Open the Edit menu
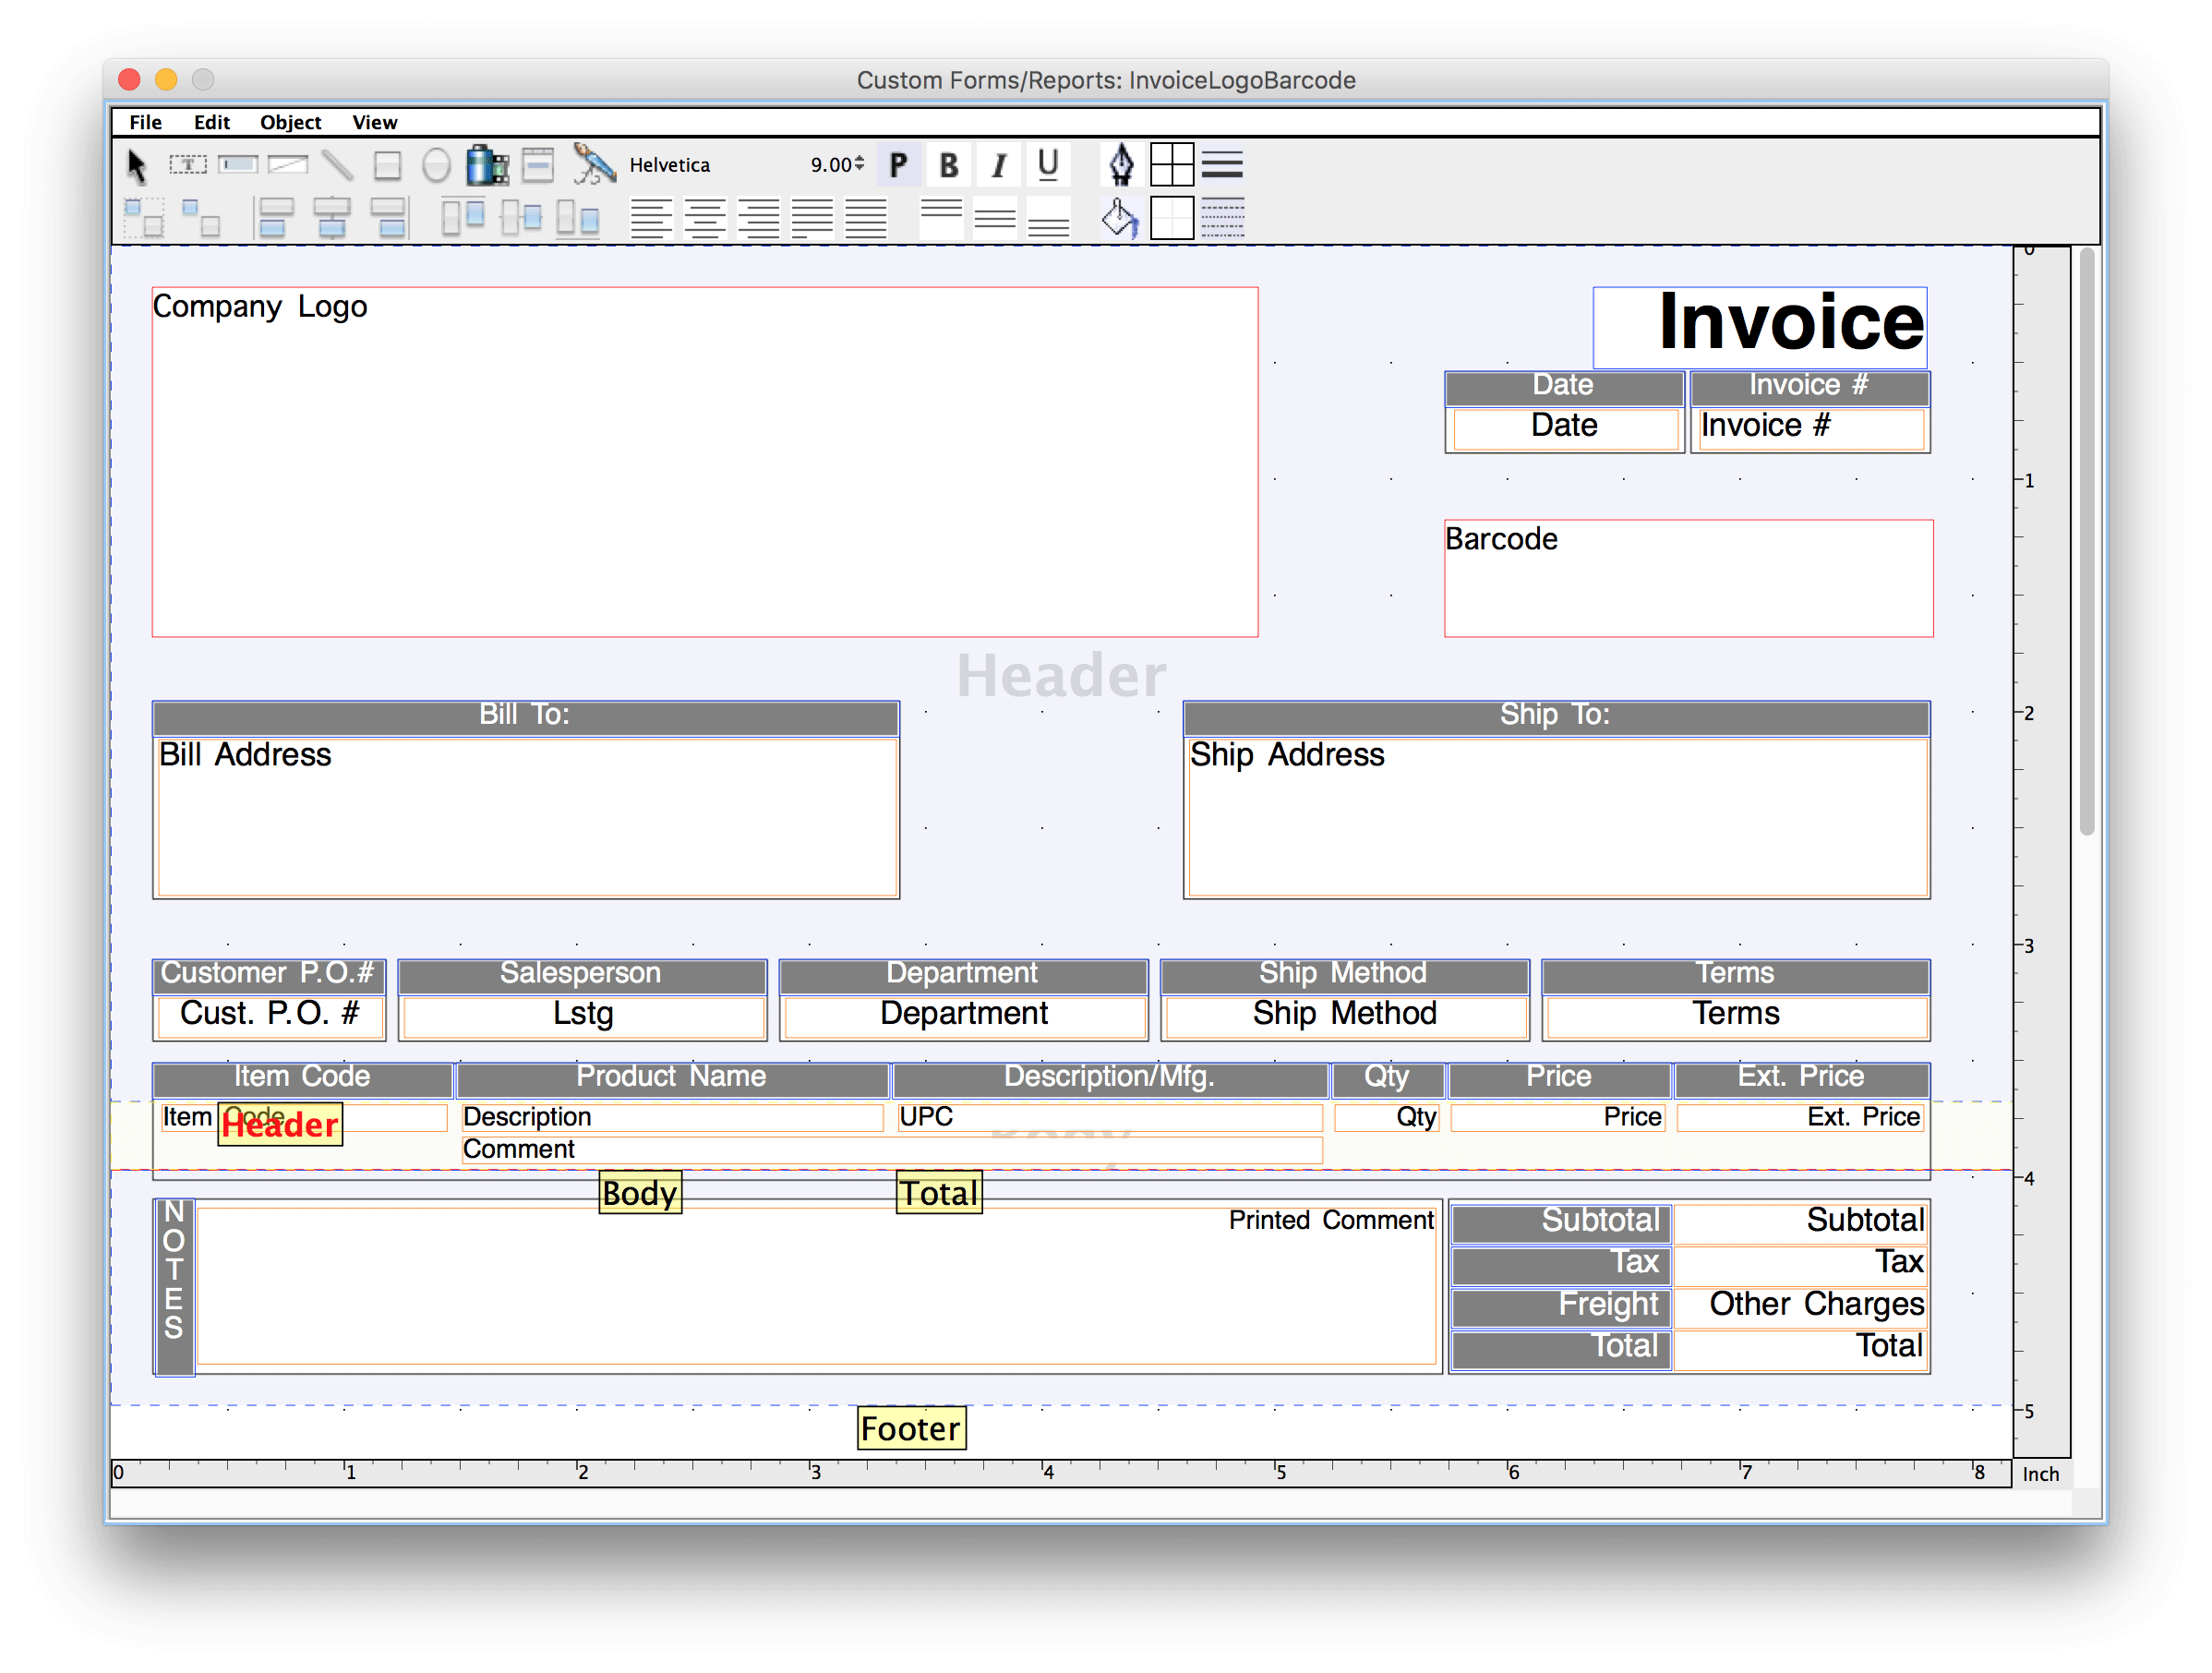This screenshot has height=1673, width=2212. point(212,122)
